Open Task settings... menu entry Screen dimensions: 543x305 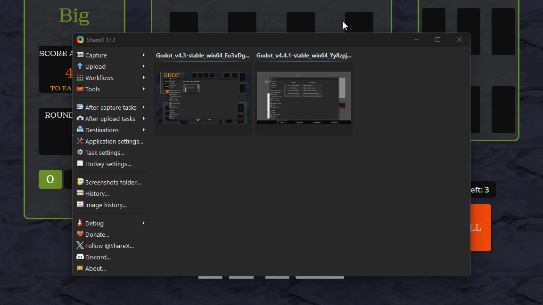(x=105, y=152)
